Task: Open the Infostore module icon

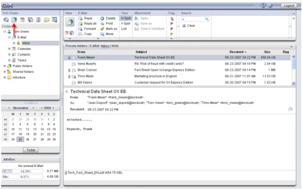Action: click(46, 20)
